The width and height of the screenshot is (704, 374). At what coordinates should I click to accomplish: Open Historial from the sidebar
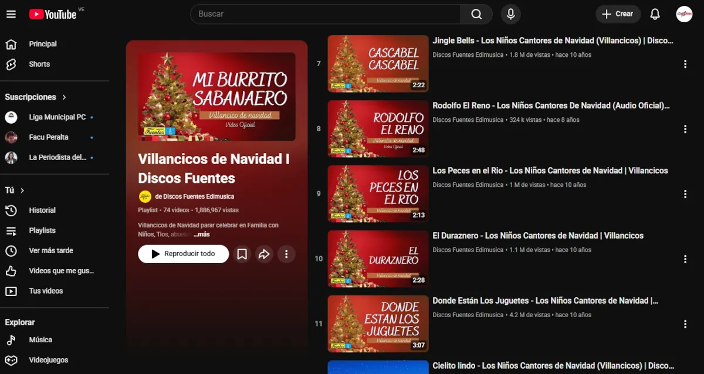tap(43, 210)
